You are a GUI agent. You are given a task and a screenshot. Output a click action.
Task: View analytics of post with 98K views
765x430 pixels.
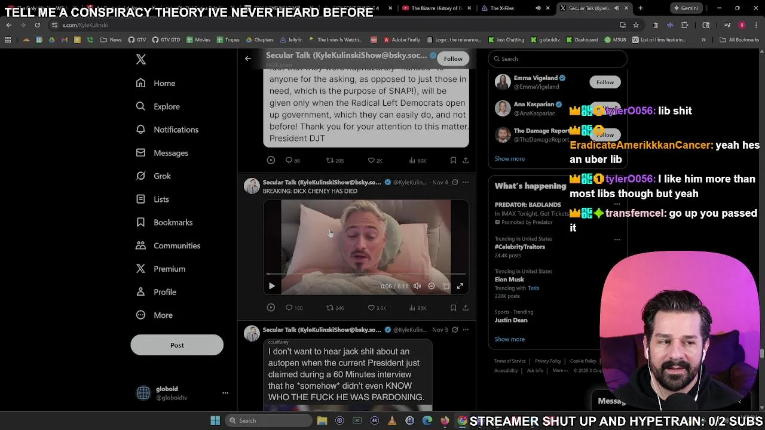[417, 308]
